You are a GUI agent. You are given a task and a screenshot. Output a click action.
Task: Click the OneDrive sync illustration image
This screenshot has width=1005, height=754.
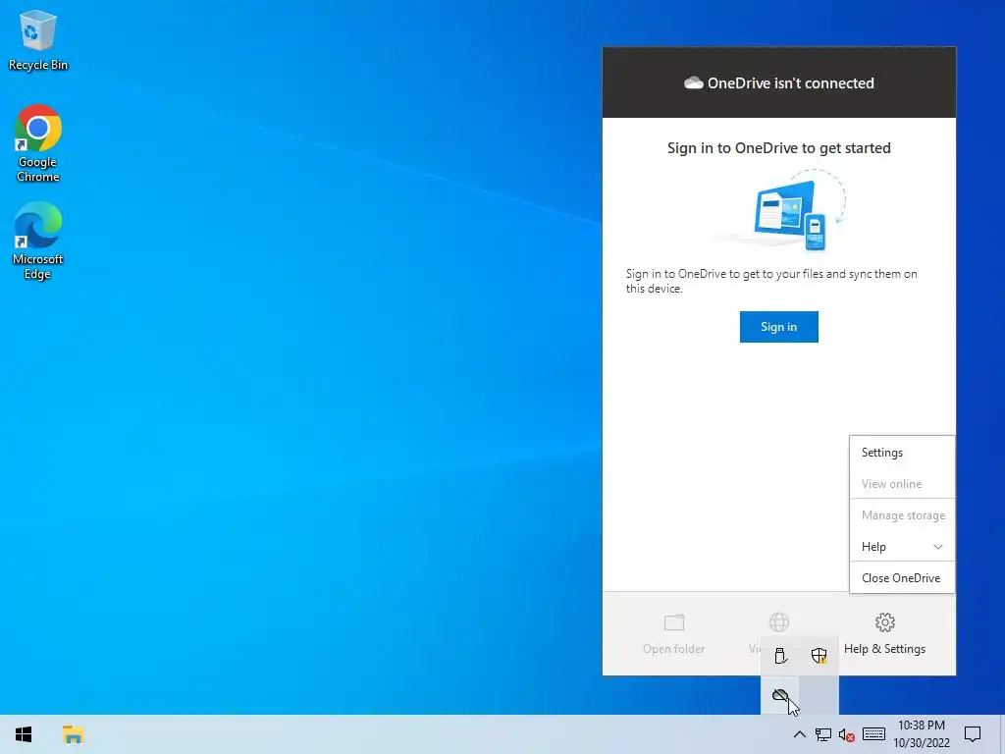779,211
